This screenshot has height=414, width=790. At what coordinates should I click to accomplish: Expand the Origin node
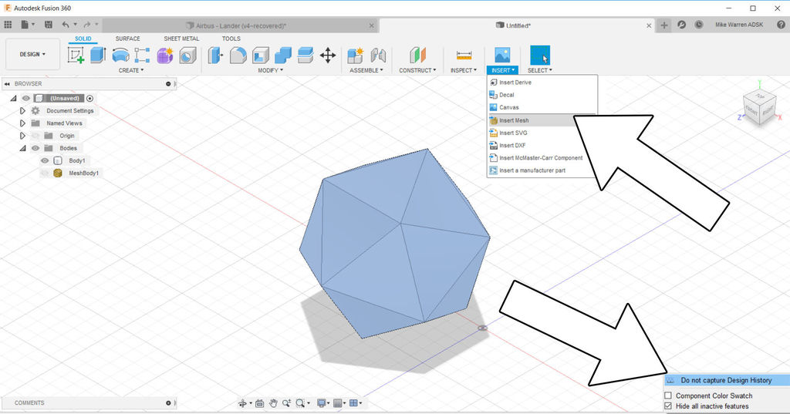(22, 136)
